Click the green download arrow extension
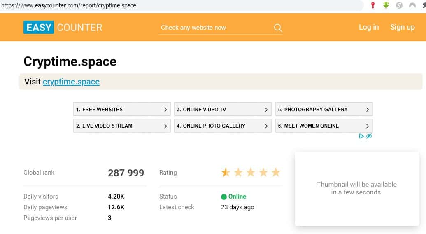426x234 pixels. (x=386, y=5)
